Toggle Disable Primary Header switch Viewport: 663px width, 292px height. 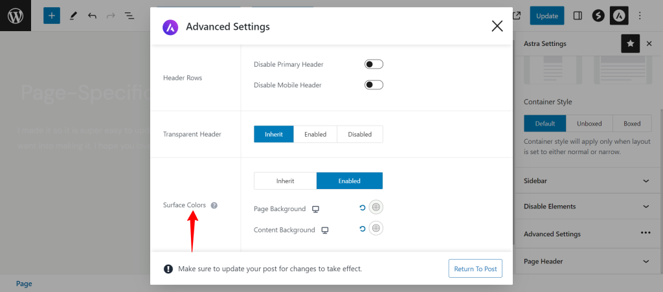pyautogui.click(x=374, y=64)
